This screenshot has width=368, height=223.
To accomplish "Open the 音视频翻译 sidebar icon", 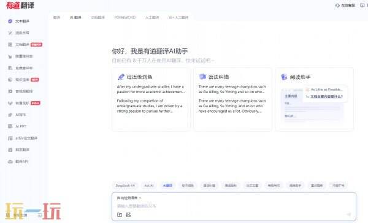I will (10, 91).
